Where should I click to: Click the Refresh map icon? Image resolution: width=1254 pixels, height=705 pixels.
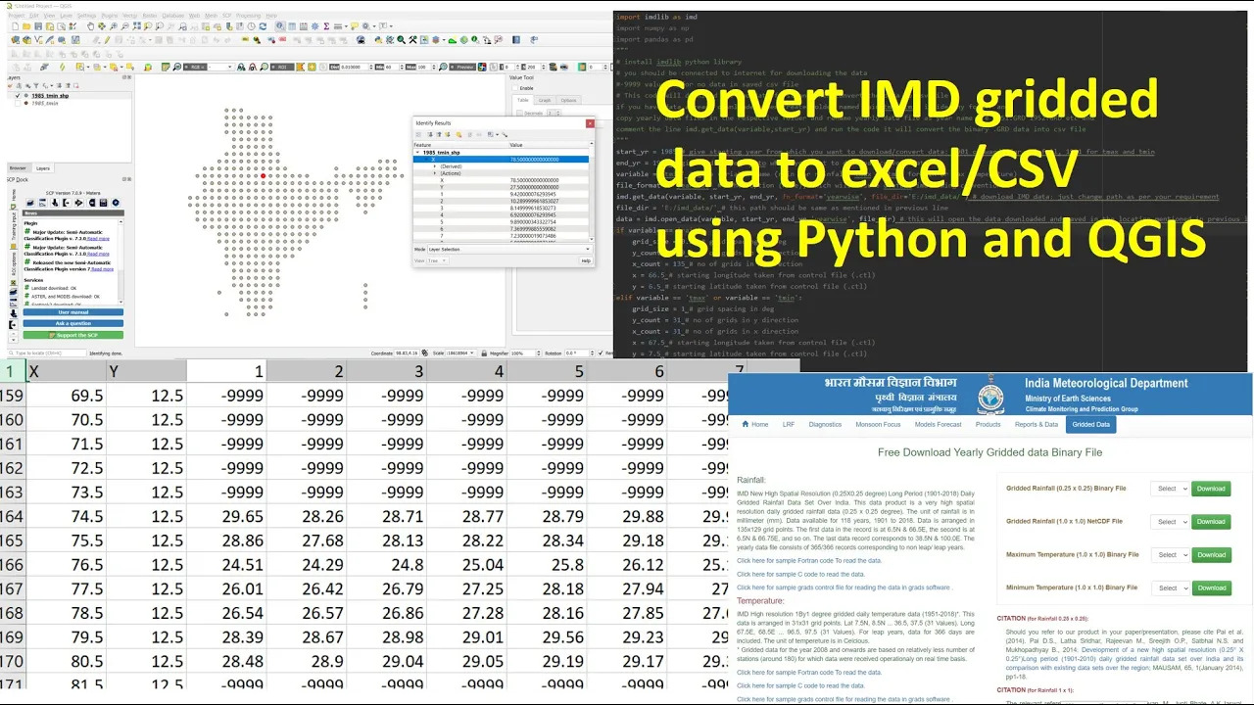point(263,26)
